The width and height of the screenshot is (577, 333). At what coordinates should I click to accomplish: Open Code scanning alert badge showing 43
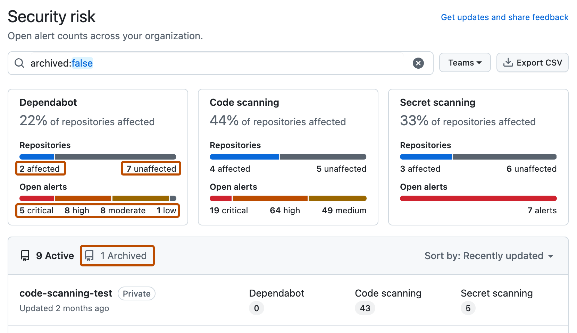(365, 308)
